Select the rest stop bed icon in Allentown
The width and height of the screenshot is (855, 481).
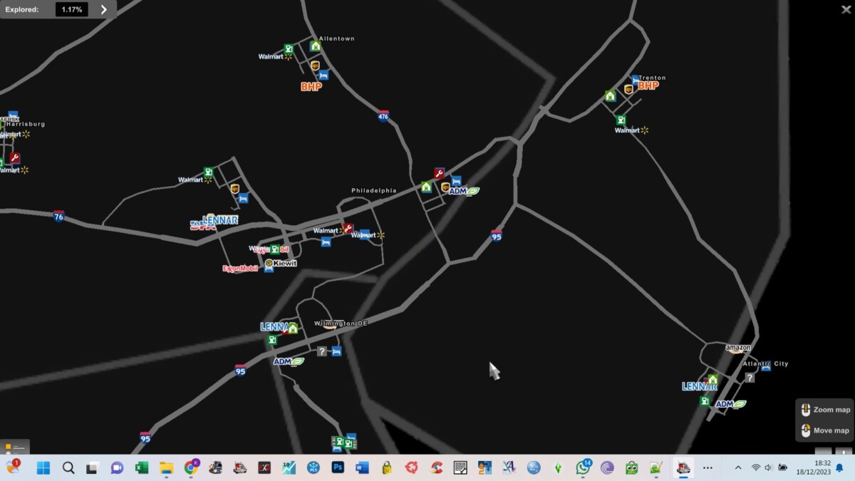323,75
